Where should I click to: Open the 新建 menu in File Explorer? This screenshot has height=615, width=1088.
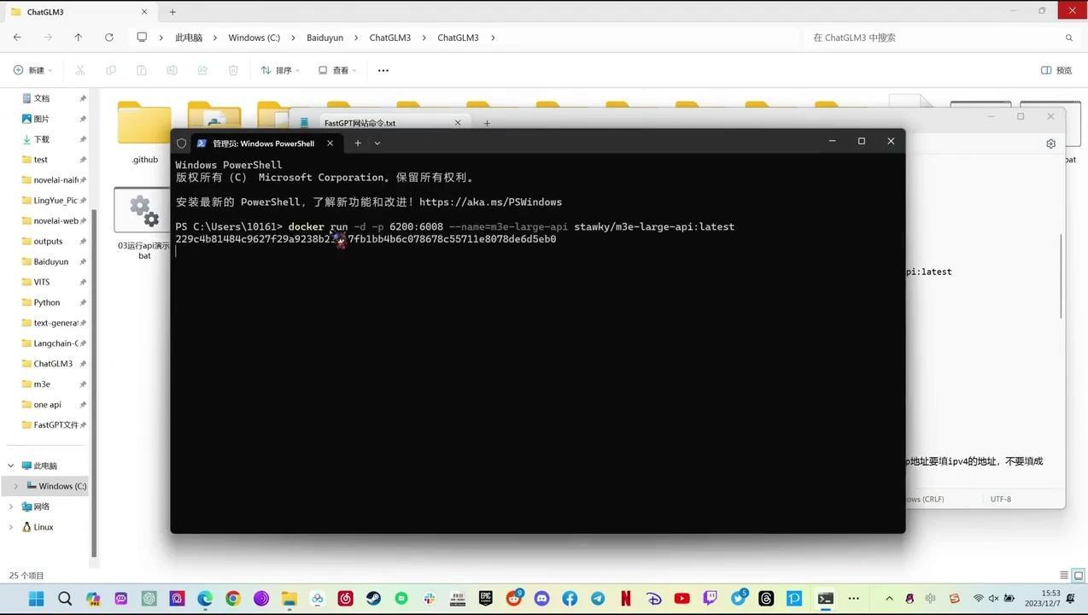32,70
